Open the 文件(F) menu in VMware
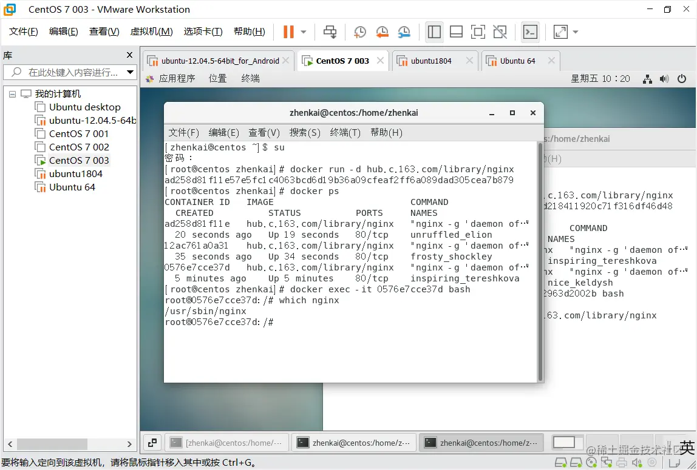The image size is (697, 470). pos(24,32)
